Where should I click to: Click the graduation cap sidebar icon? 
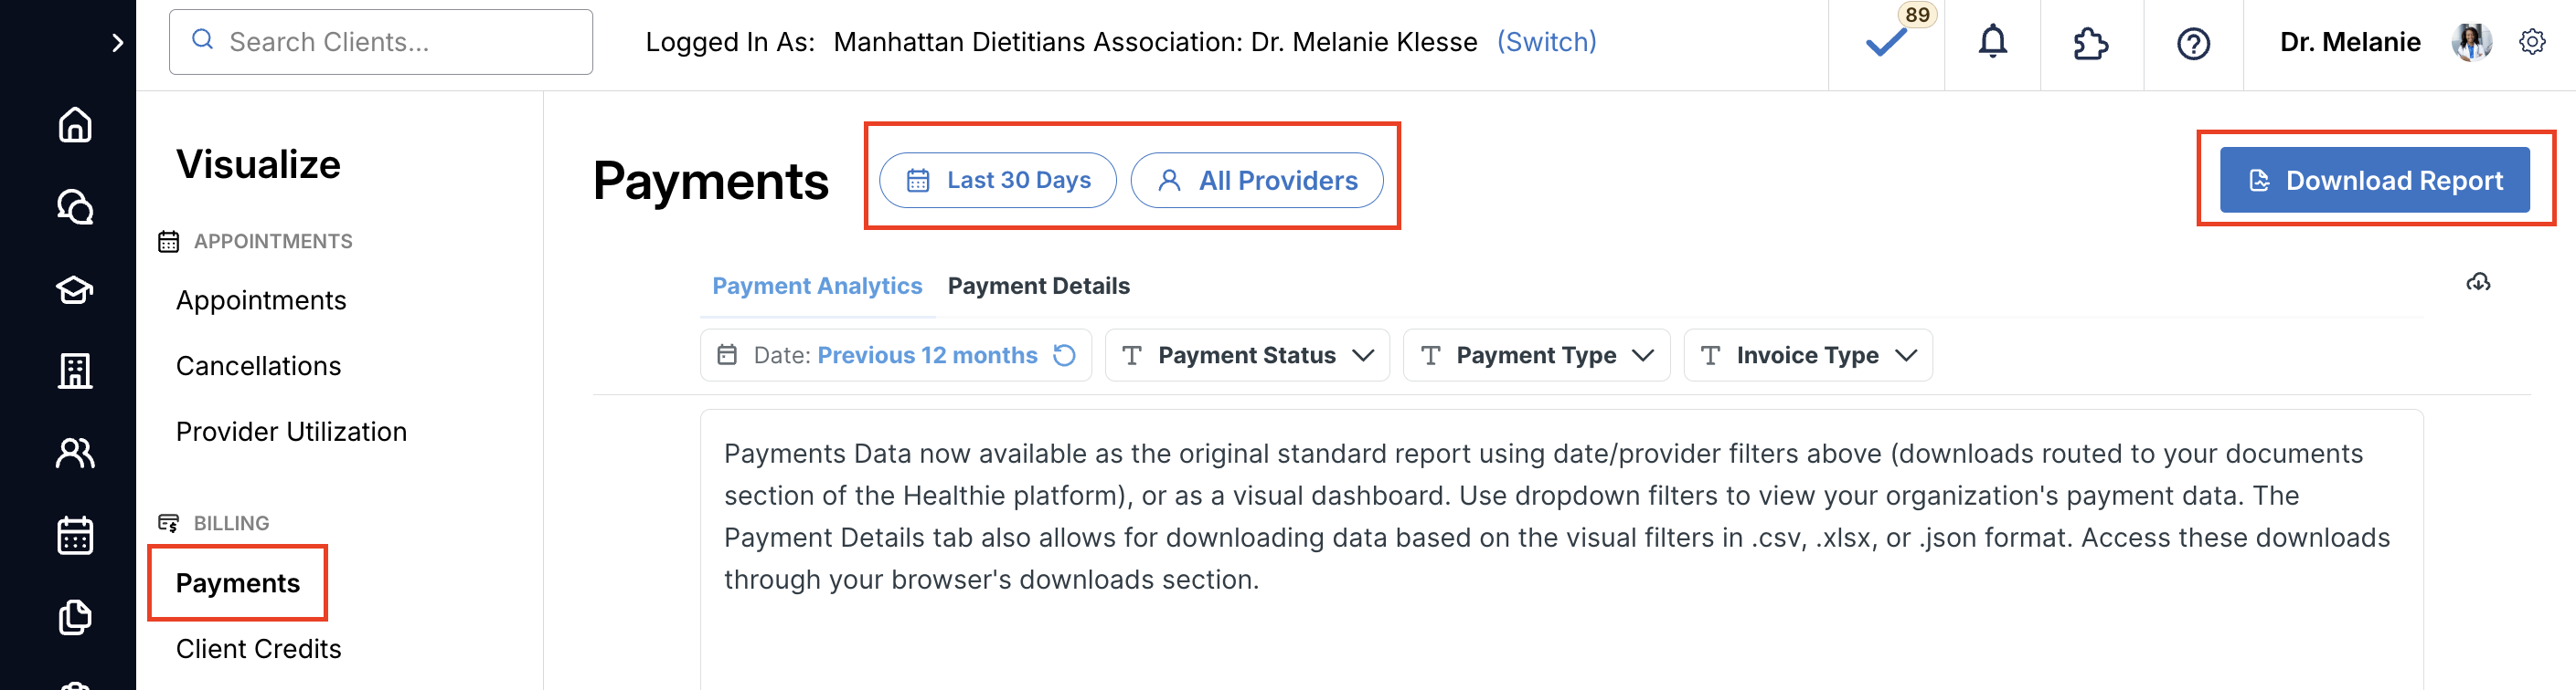pyautogui.click(x=75, y=289)
